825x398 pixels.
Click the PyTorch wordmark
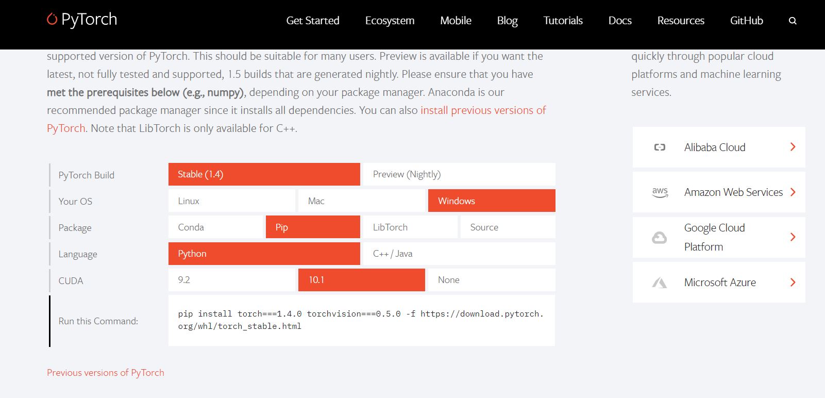(89, 20)
